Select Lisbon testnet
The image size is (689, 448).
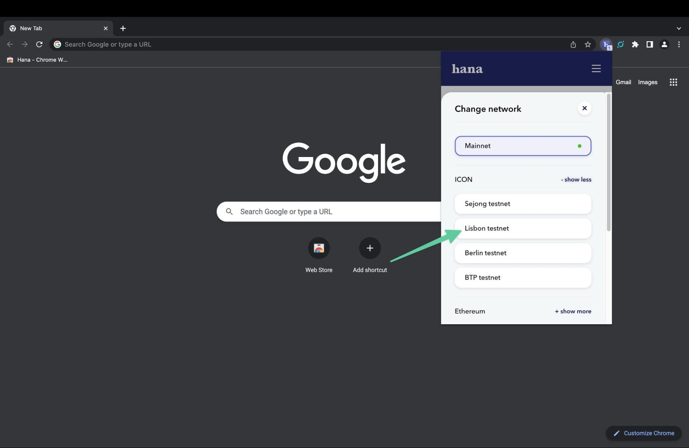(x=523, y=228)
